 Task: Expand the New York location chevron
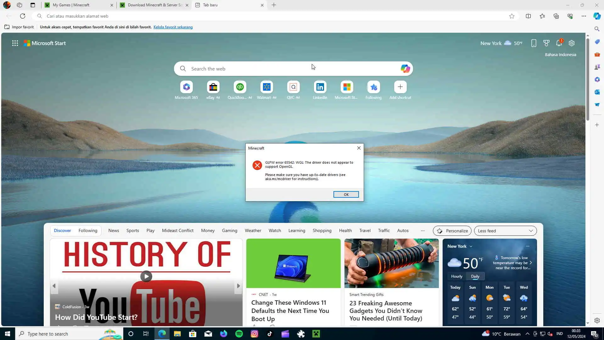click(471, 246)
